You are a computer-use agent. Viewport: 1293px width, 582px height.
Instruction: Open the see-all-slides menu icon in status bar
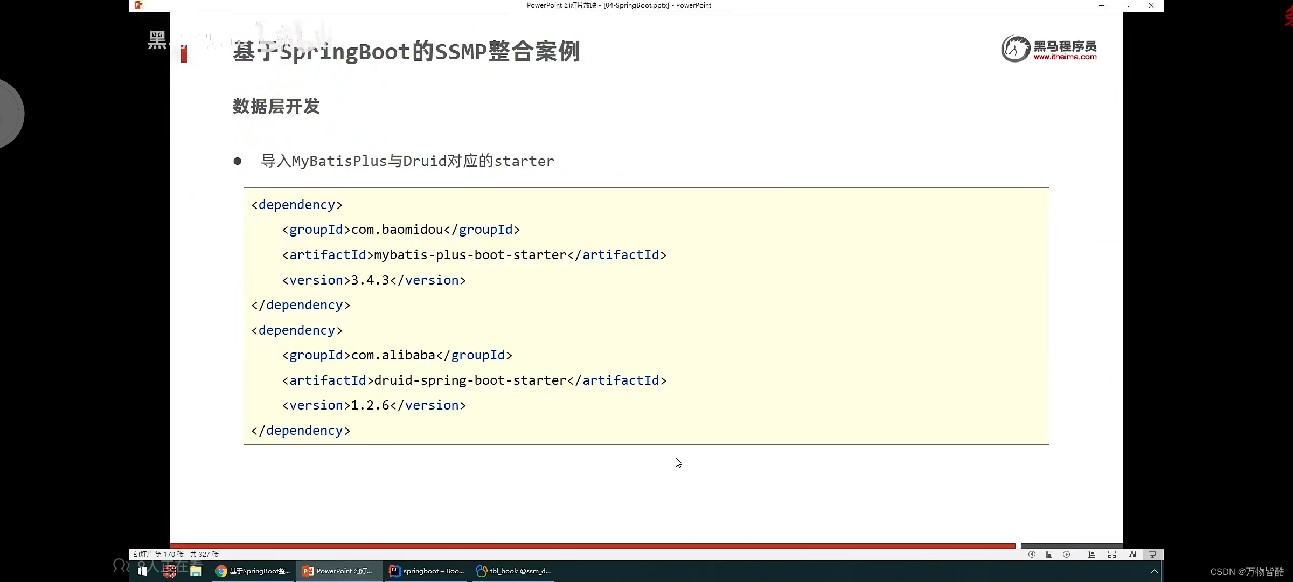tap(1049, 554)
